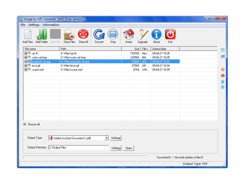Start conversion with the Convert icon
245x184 pixels.
click(x=99, y=34)
